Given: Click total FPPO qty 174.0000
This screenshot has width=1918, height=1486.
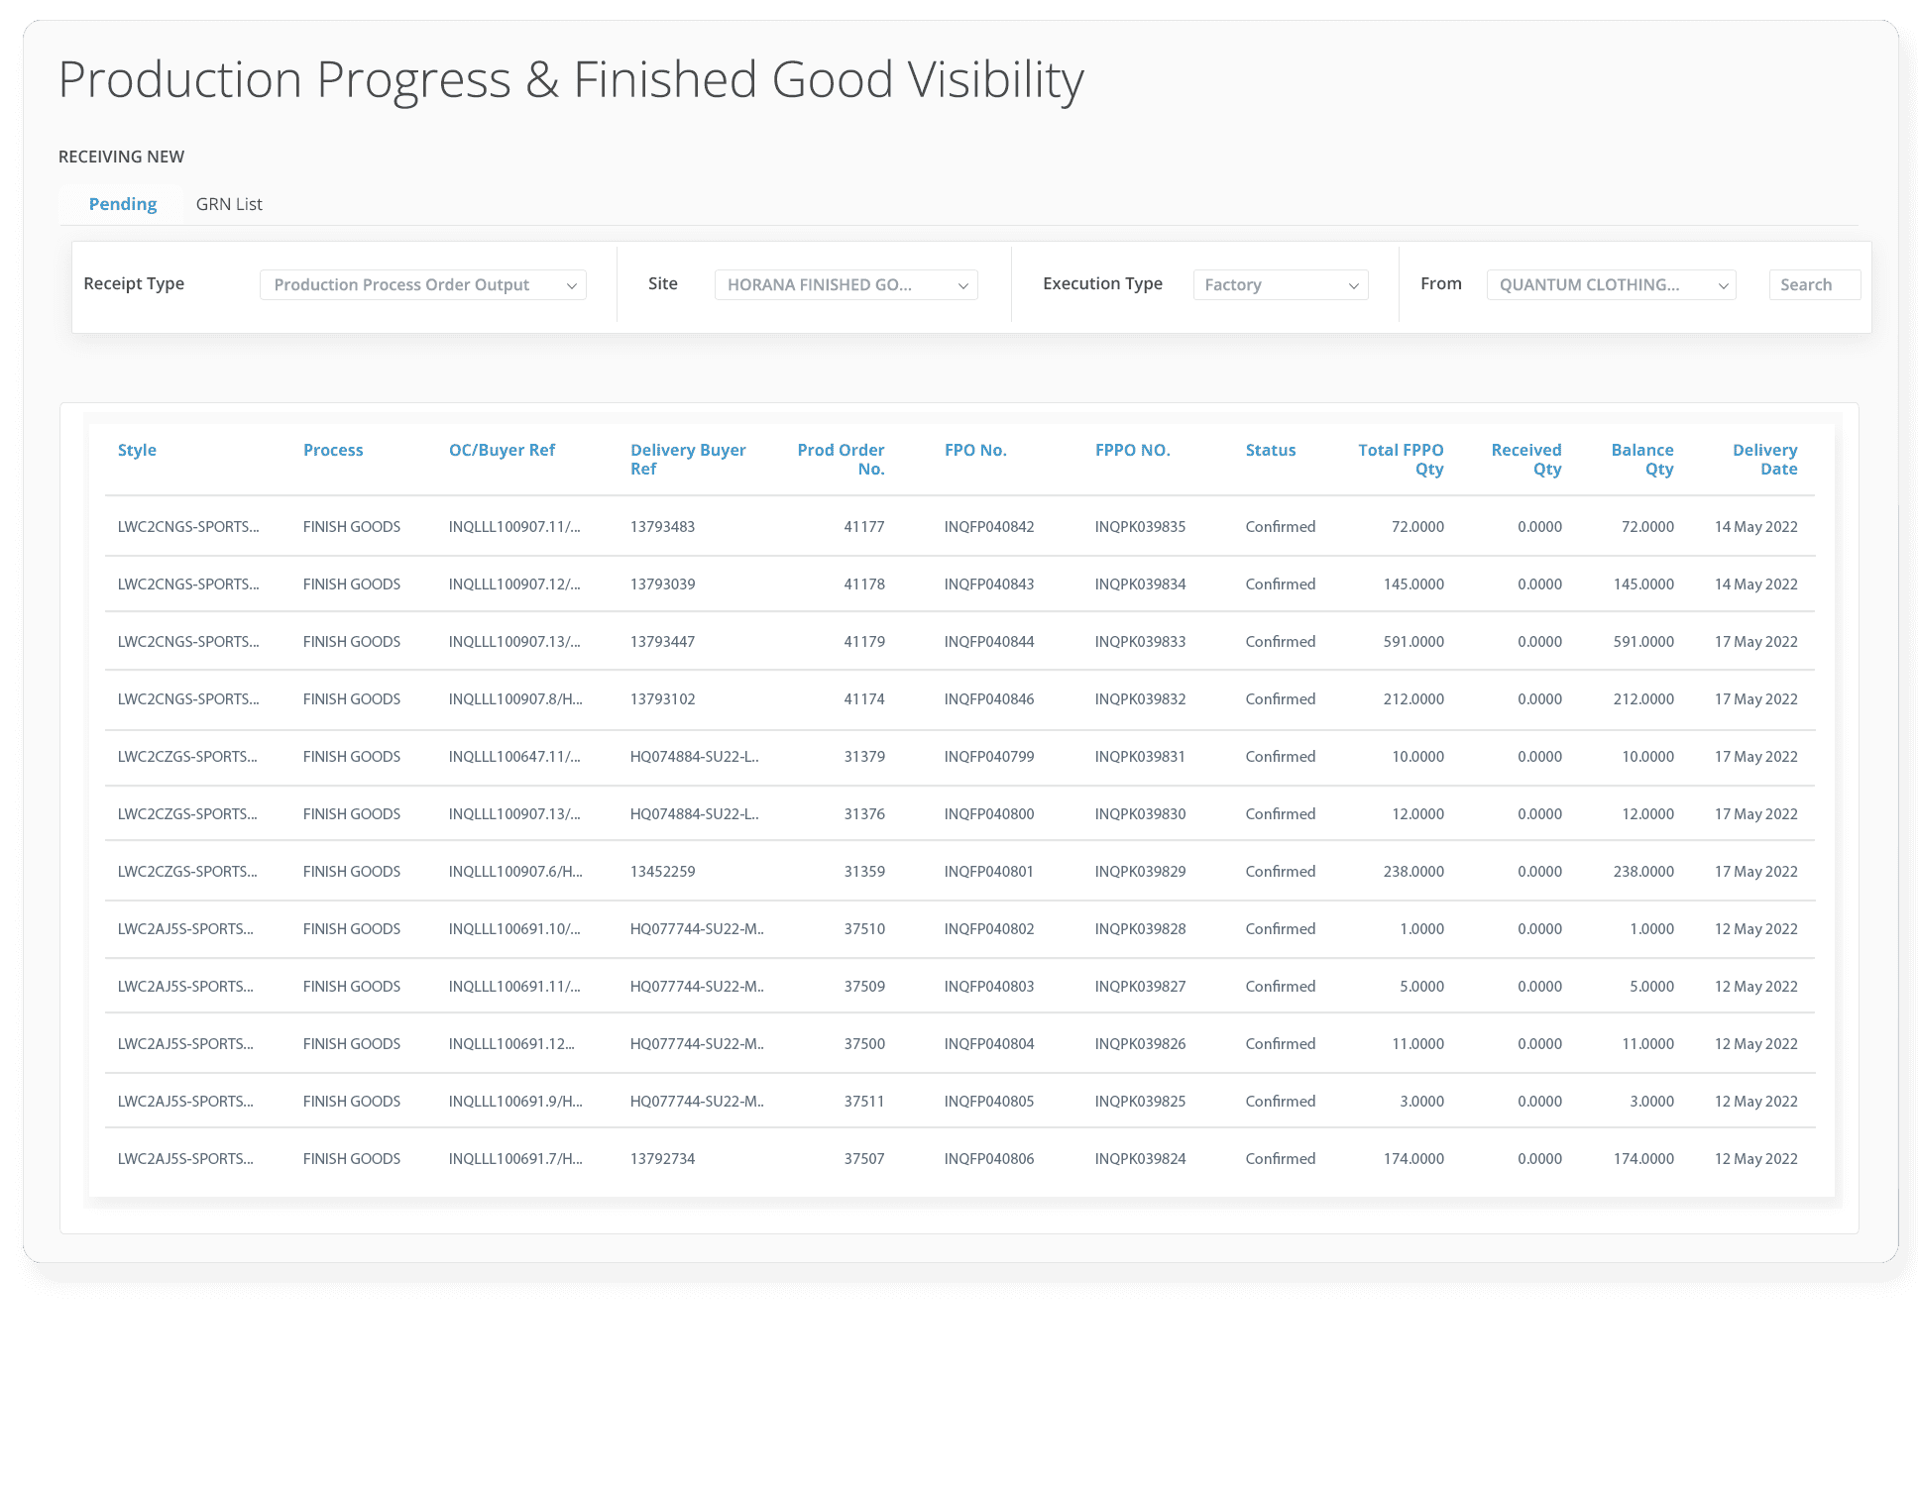Looking at the screenshot, I should (1413, 1159).
